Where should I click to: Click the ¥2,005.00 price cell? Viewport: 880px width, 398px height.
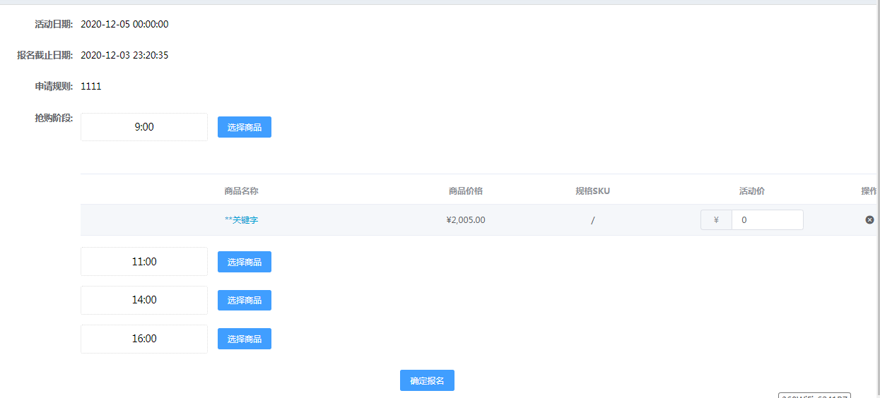pyautogui.click(x=466, y=220)
